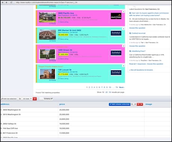Click Read all 1 responses link
172x142 pixels.
click(137, 64)
